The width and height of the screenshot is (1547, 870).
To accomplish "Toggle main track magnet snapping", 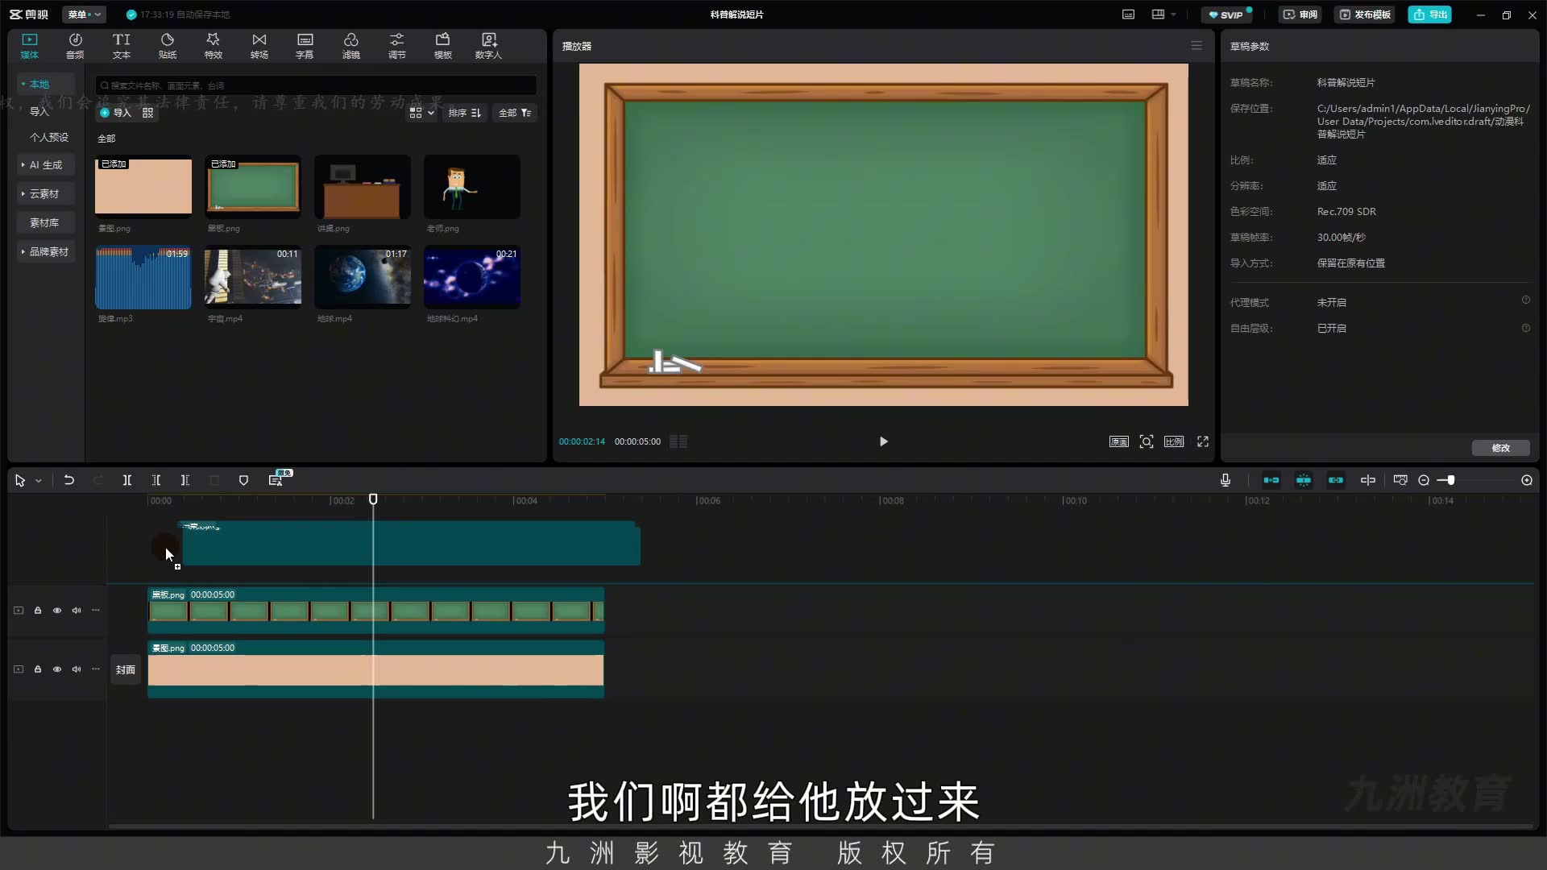I will coord(1271,480).
